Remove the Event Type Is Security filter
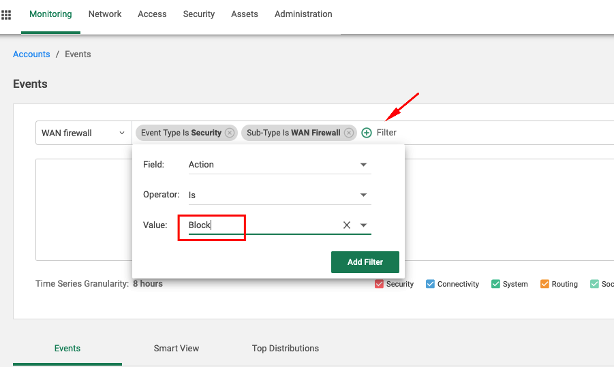Image resolution: width=614 pixels, height=367 pixels. (230, 133)
